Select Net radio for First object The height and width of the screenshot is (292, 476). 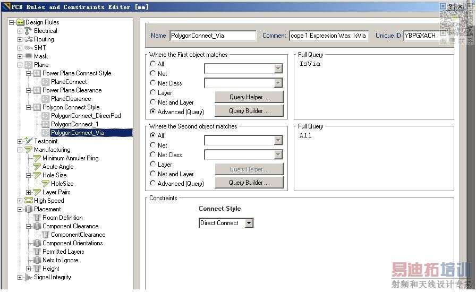(152, 73)
